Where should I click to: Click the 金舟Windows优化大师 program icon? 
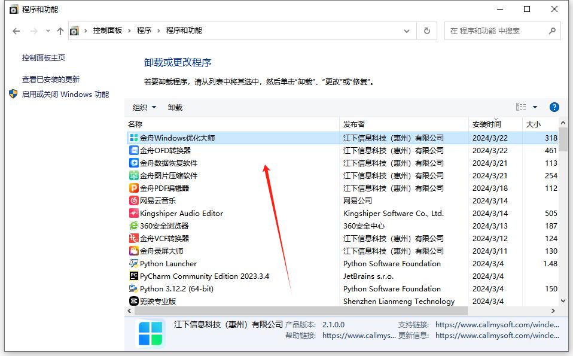pyautogui.click(x=134, y=138)
